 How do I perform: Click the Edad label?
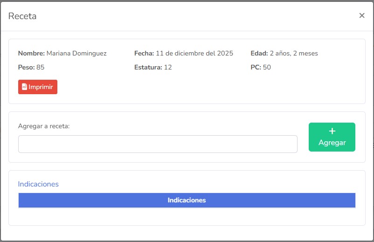coord(259,54)
